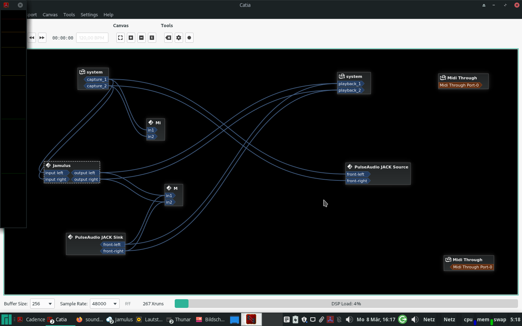This screenshot has width=522, height=326.
Task: Open the Buffer Size dropdown
Action: (x=42, y=304)
